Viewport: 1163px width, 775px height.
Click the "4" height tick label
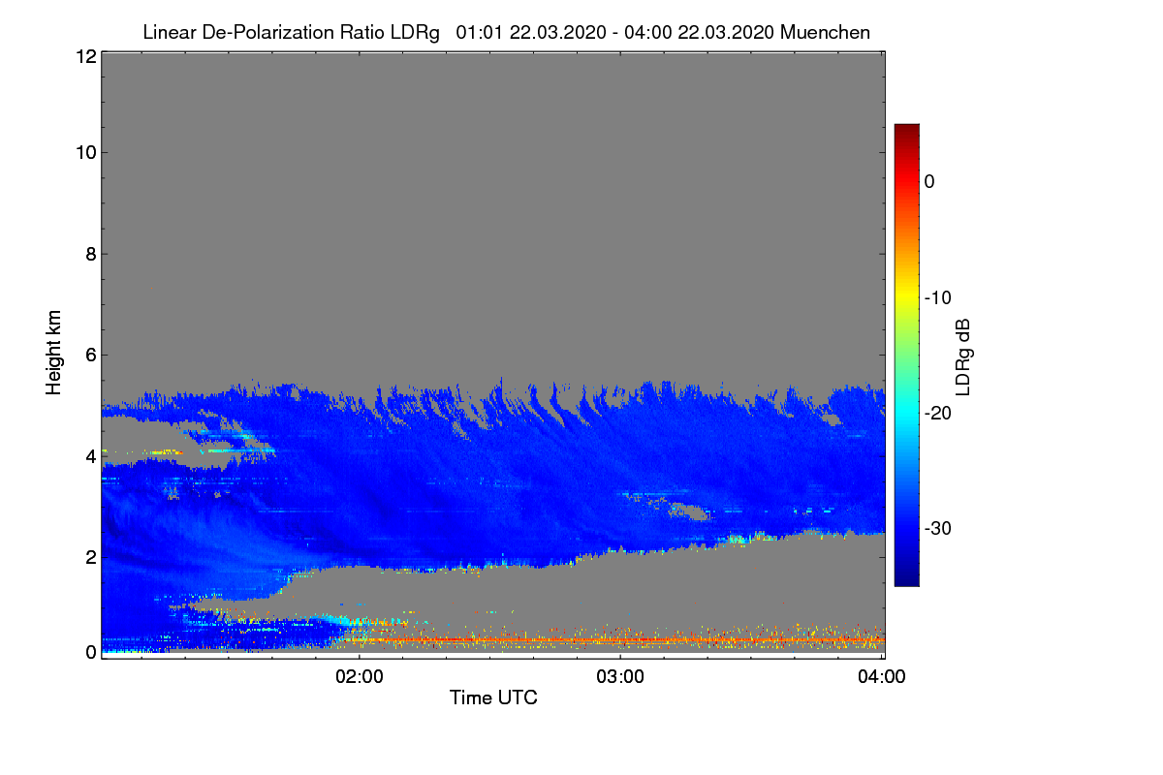[90, 455]
